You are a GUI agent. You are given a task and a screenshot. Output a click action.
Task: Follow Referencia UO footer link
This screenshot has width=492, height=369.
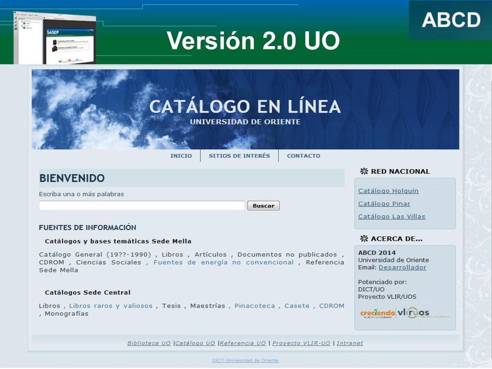(243, 343)
